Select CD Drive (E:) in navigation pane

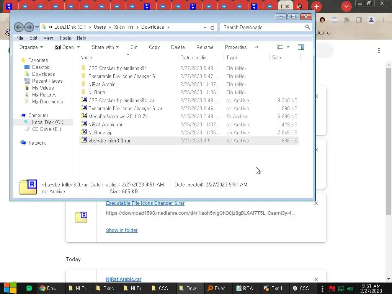(x=46, y=129)
